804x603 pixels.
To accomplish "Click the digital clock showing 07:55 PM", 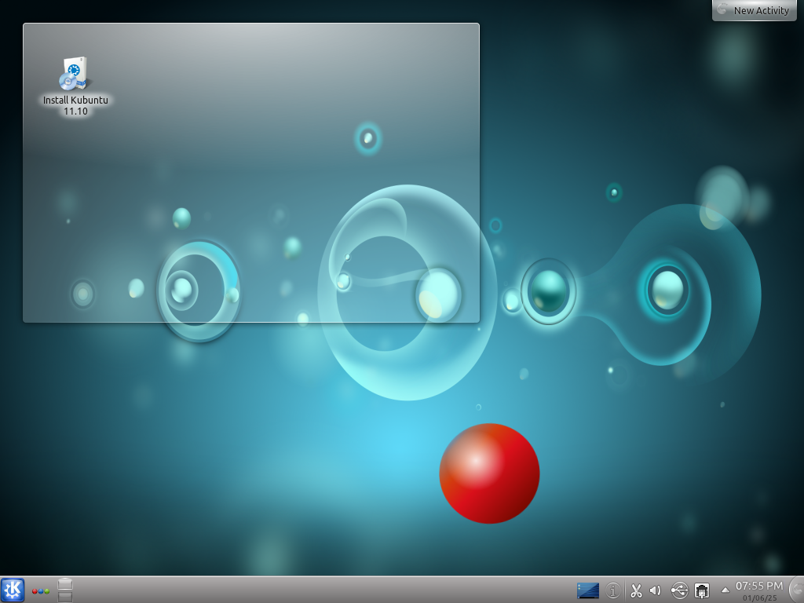I will tap(759, 590).
